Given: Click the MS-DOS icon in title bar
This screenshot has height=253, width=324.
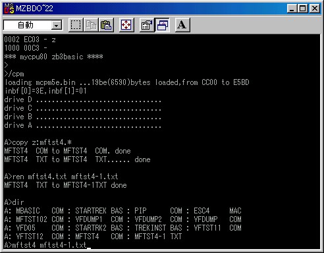Looking at the screenshot, I should (x=9, y=9).
